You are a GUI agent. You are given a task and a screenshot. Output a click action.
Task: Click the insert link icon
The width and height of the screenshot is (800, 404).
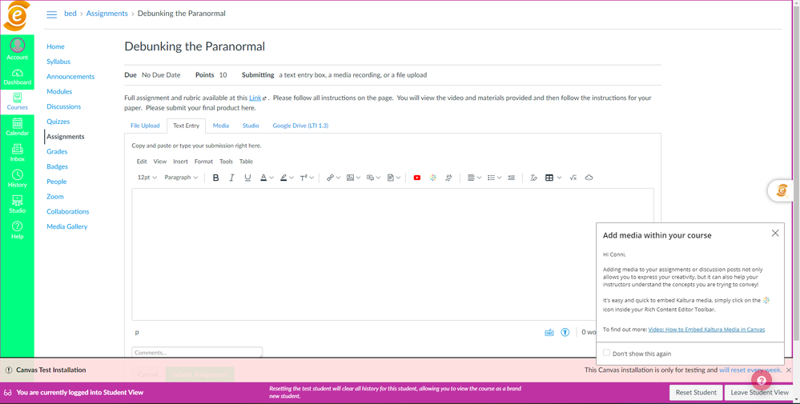(330, 178)
